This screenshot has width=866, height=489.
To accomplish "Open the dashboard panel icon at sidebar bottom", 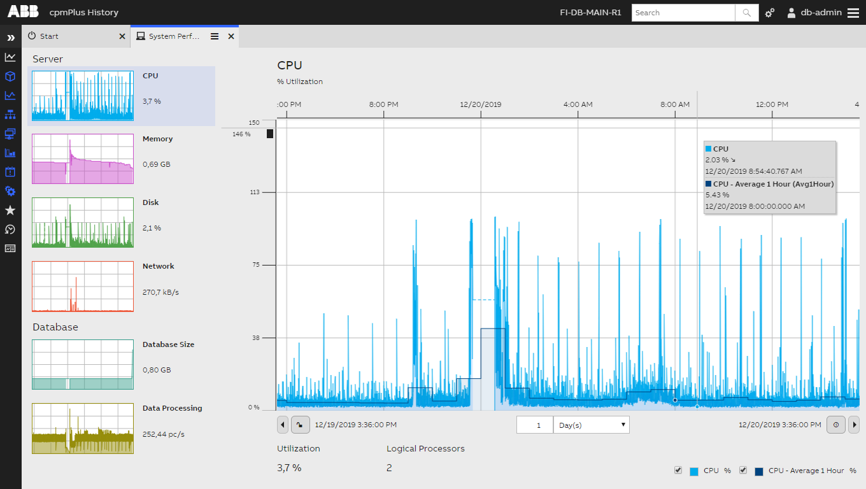I will [10, 248].
